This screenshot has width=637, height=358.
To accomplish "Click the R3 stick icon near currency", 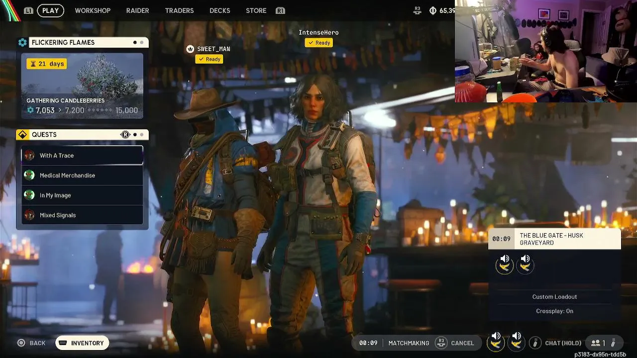I will (x=417, y=10).
